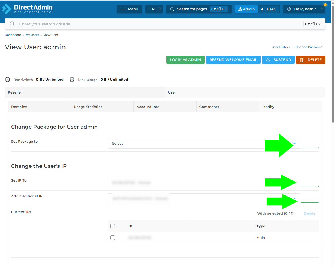The image size is (334, 267).
Task: Click the page vertical scrollbar
Action: pos(333,64)
